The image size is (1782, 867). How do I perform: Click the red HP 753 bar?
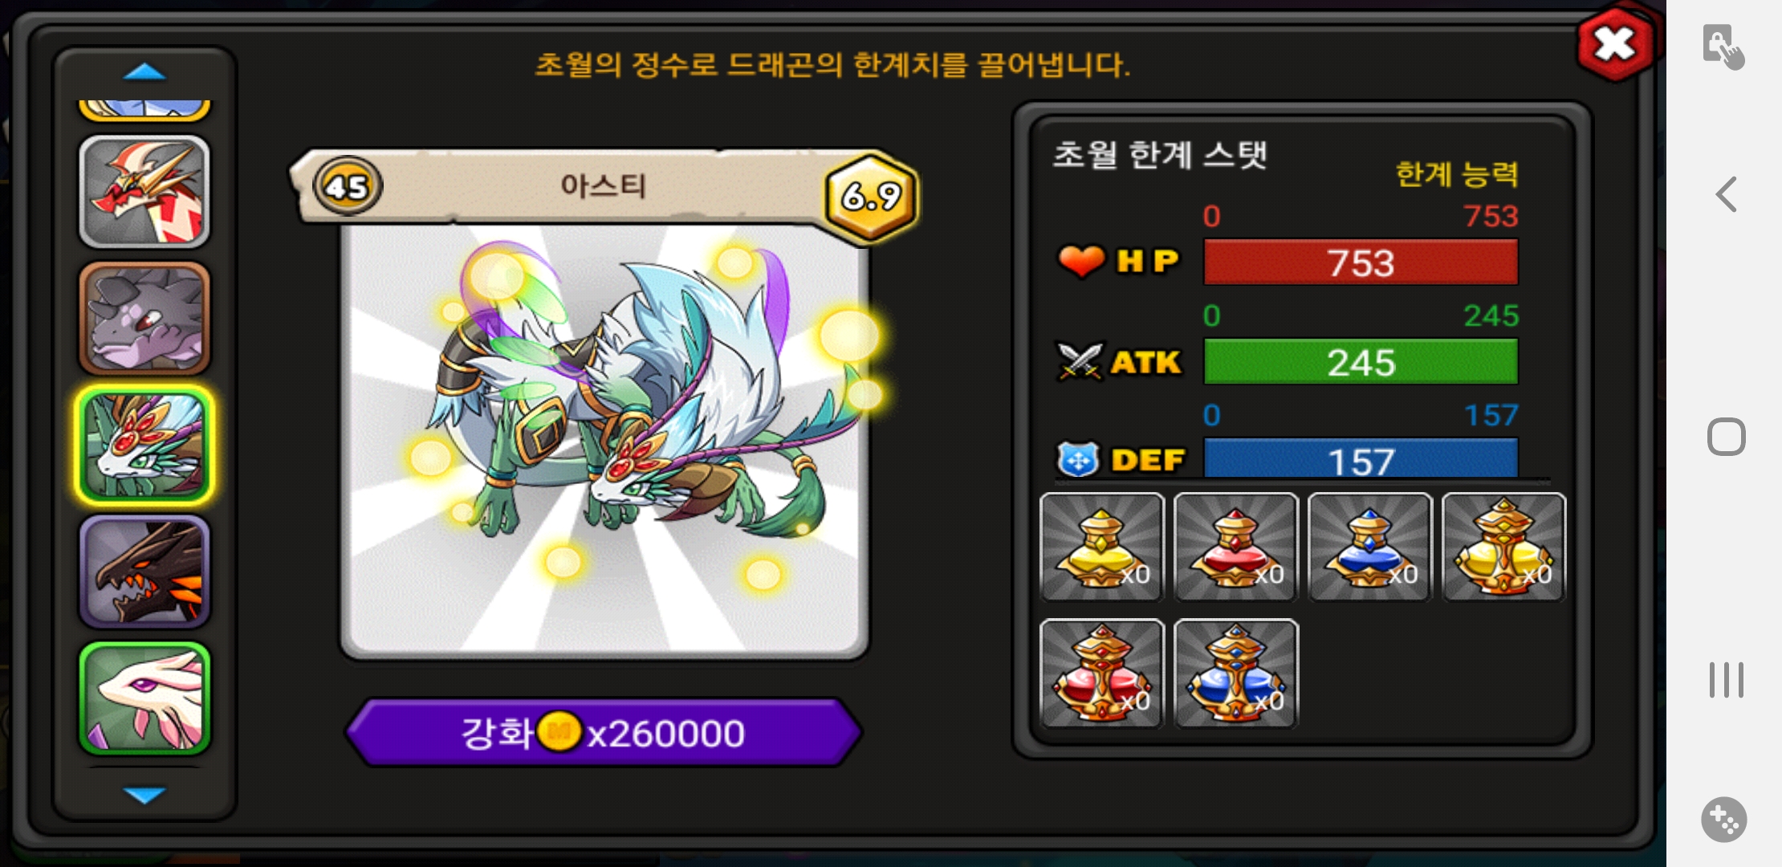[x=1361, y=263]
